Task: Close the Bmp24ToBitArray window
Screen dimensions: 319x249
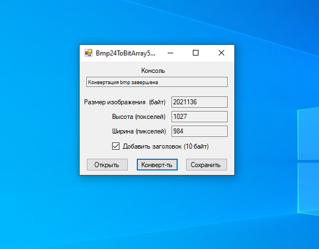Action: 221,53
